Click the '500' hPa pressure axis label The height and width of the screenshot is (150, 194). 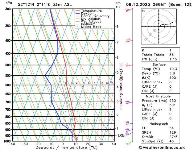click(9, 65)
